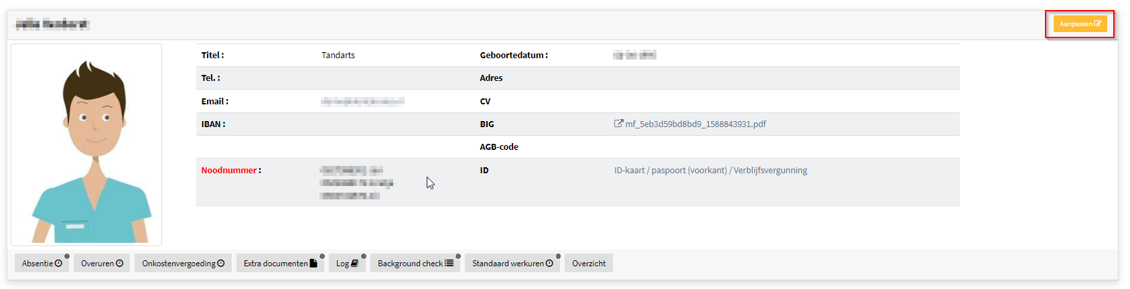This screenshot has height=289, width=1130.
Task: Open the BIG pdf file link
Action: 690,124
